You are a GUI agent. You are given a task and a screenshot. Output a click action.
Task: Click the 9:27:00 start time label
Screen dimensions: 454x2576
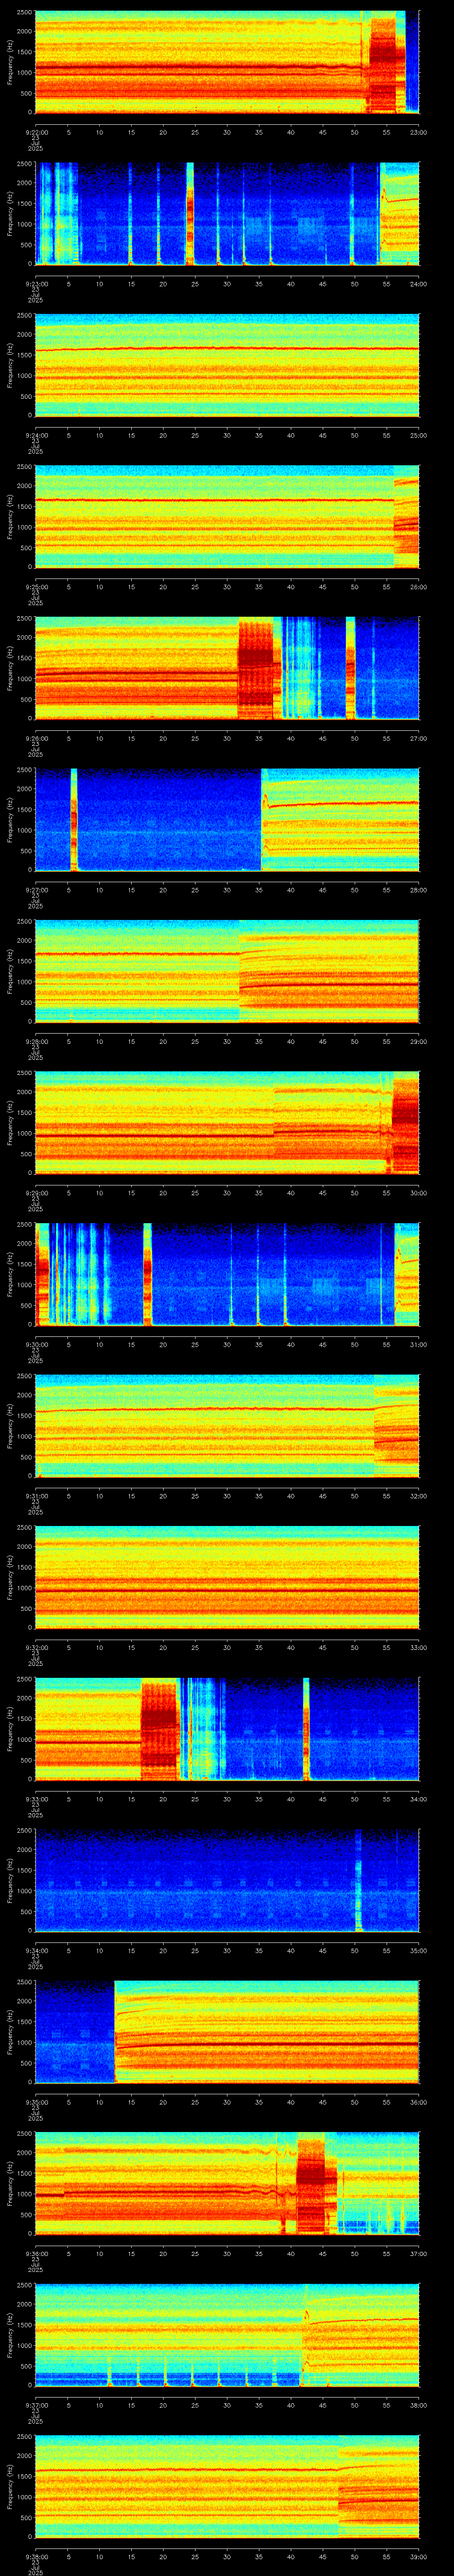[x=36, y=890]
